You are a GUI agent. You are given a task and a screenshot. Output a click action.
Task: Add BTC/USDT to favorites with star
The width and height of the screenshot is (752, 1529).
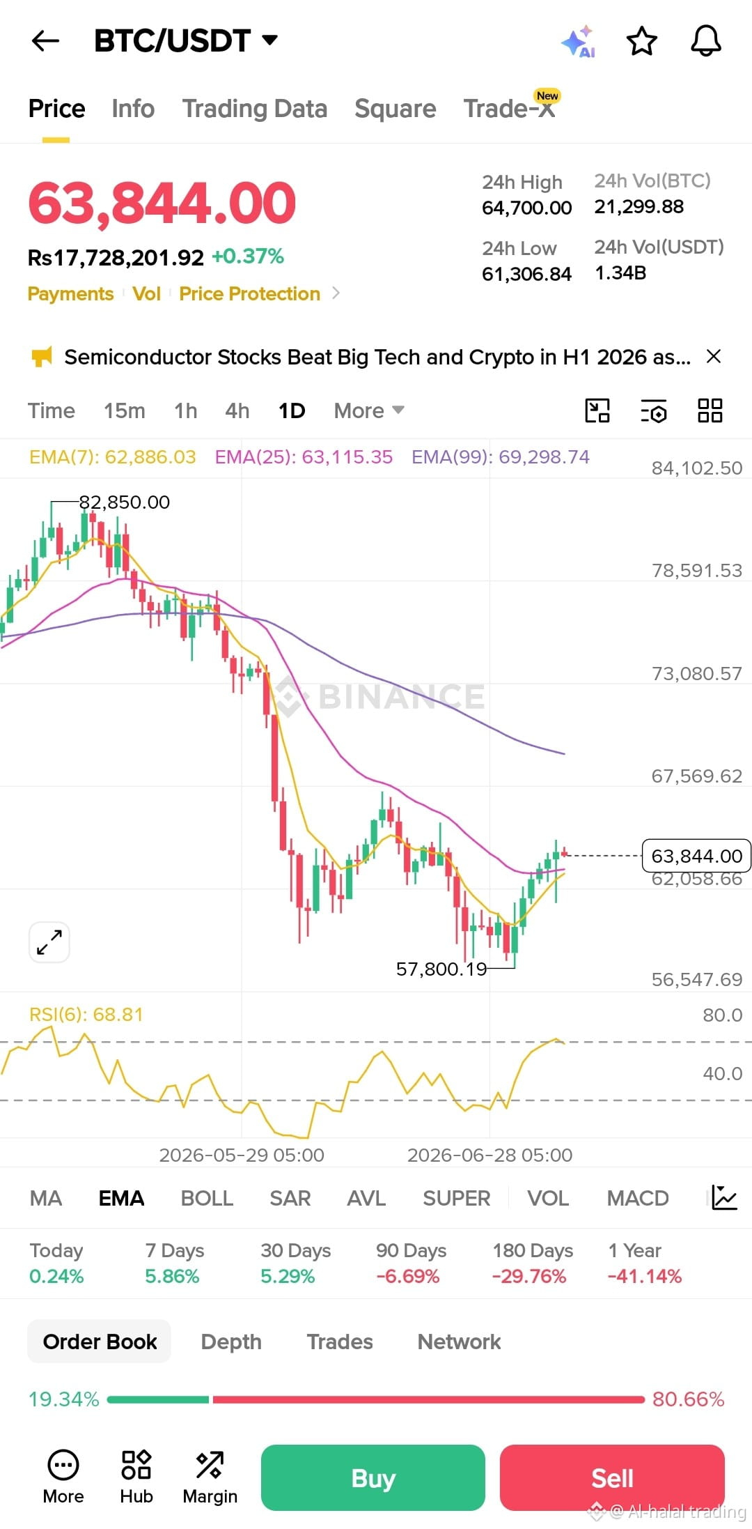click(x=642, y=41)
